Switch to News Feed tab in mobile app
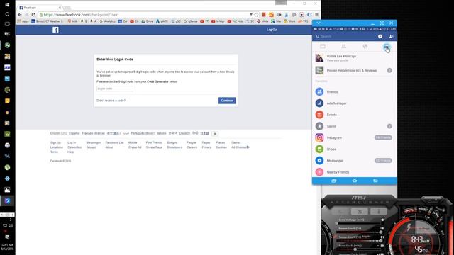 (323, 46)
